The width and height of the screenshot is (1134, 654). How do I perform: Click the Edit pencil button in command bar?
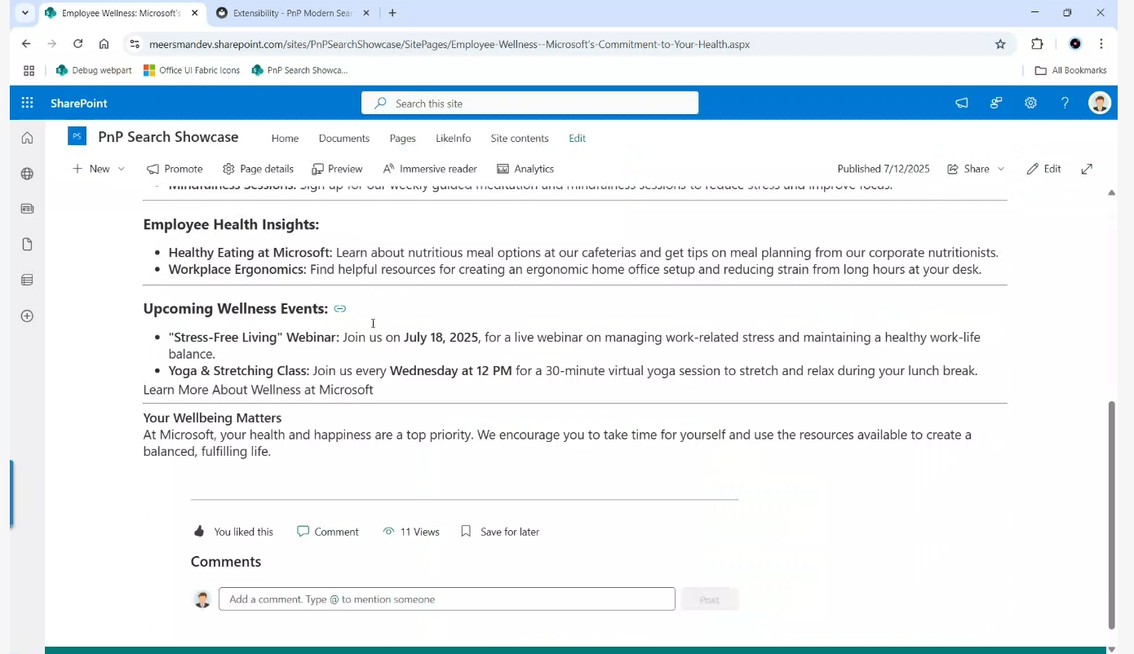[1044, 169]
